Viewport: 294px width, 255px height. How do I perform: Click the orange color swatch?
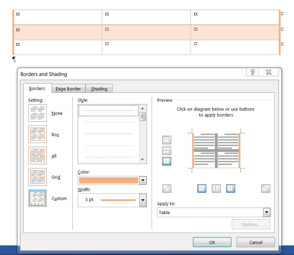(x=109, y=180)
